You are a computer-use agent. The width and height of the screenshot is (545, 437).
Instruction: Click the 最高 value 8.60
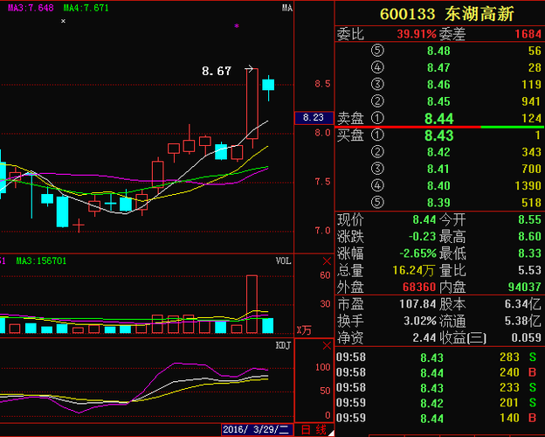point(529,237)
